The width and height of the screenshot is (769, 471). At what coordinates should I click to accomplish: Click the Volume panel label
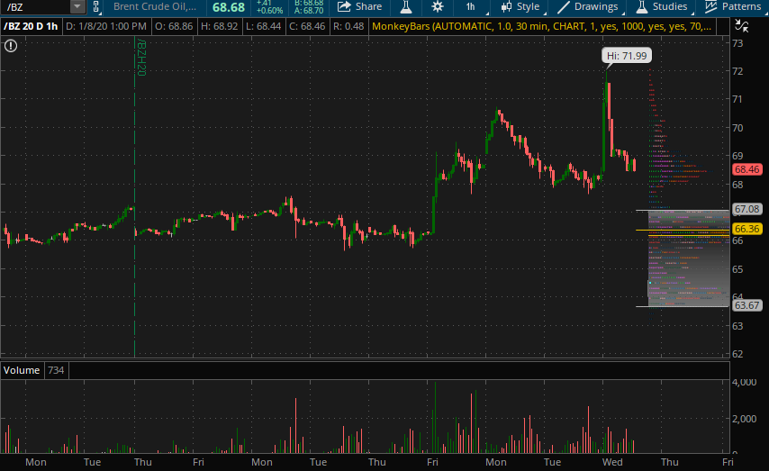tap(22, 370)
